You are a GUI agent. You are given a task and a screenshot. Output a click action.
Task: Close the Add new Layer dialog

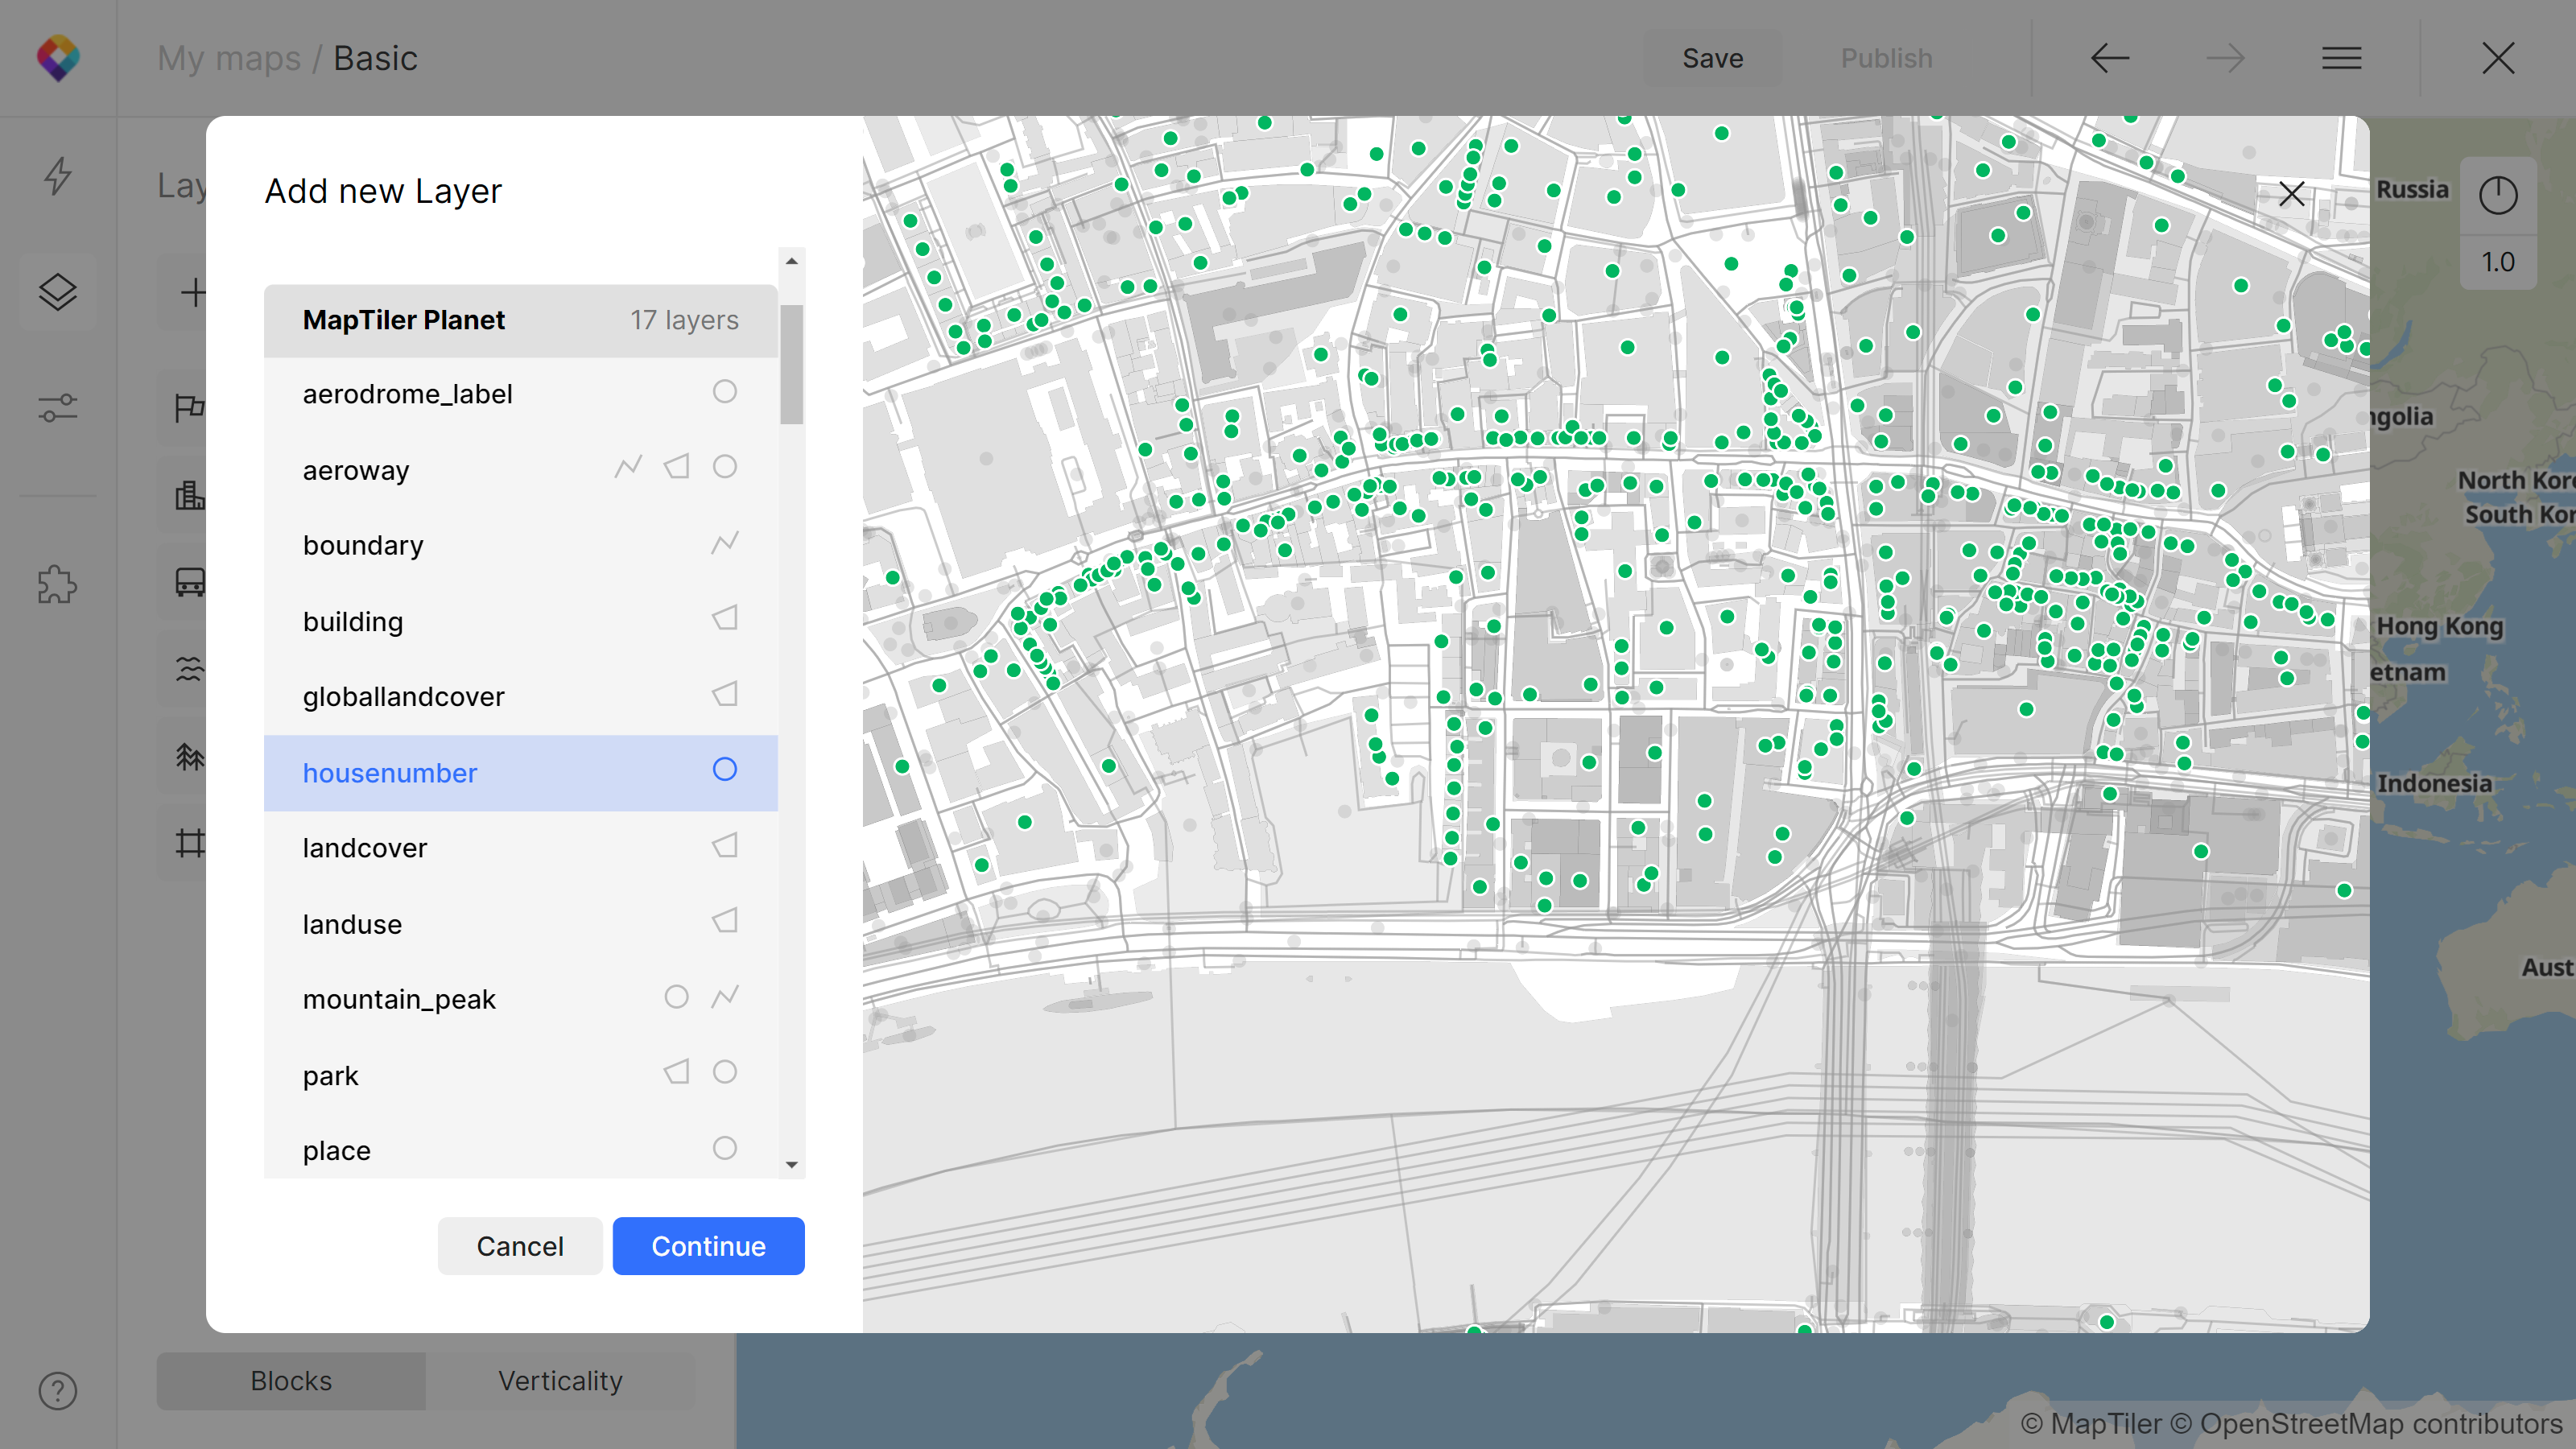pyautogui.click(x=2291, y=194)
